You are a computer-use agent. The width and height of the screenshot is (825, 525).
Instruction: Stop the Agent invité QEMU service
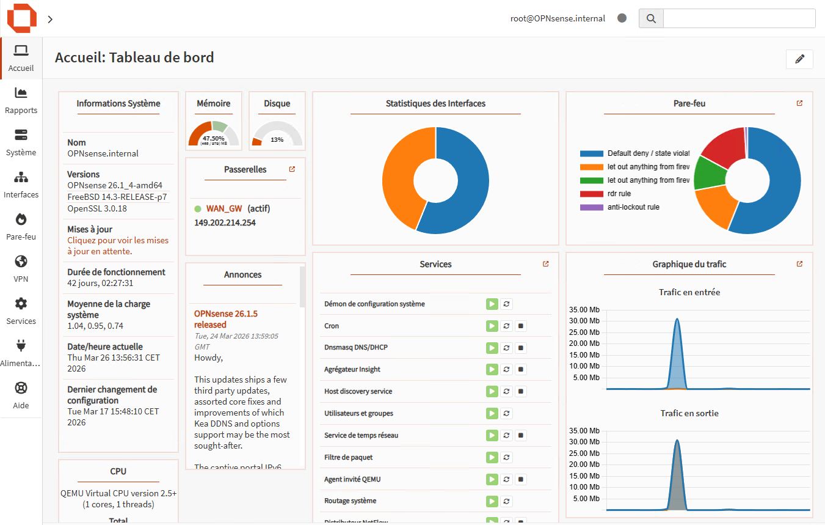(x=521, y=479)
